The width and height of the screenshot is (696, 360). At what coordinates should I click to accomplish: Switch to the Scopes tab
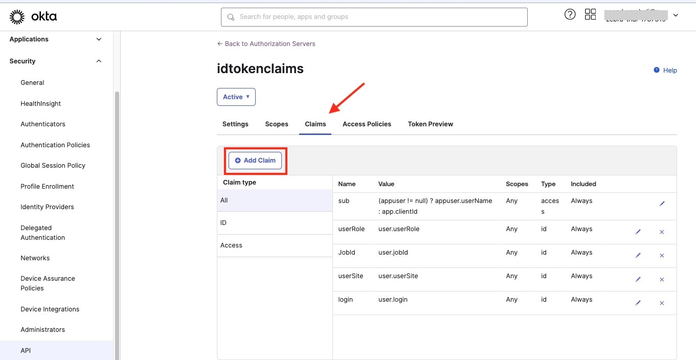coord(276,124)
